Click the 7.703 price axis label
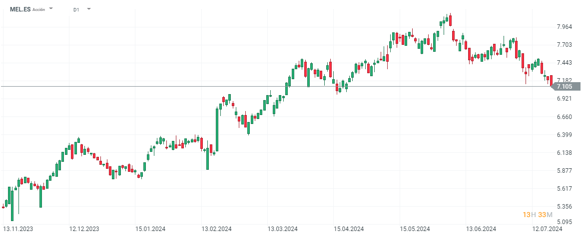The image size is (587, 237). pos(565,45)
